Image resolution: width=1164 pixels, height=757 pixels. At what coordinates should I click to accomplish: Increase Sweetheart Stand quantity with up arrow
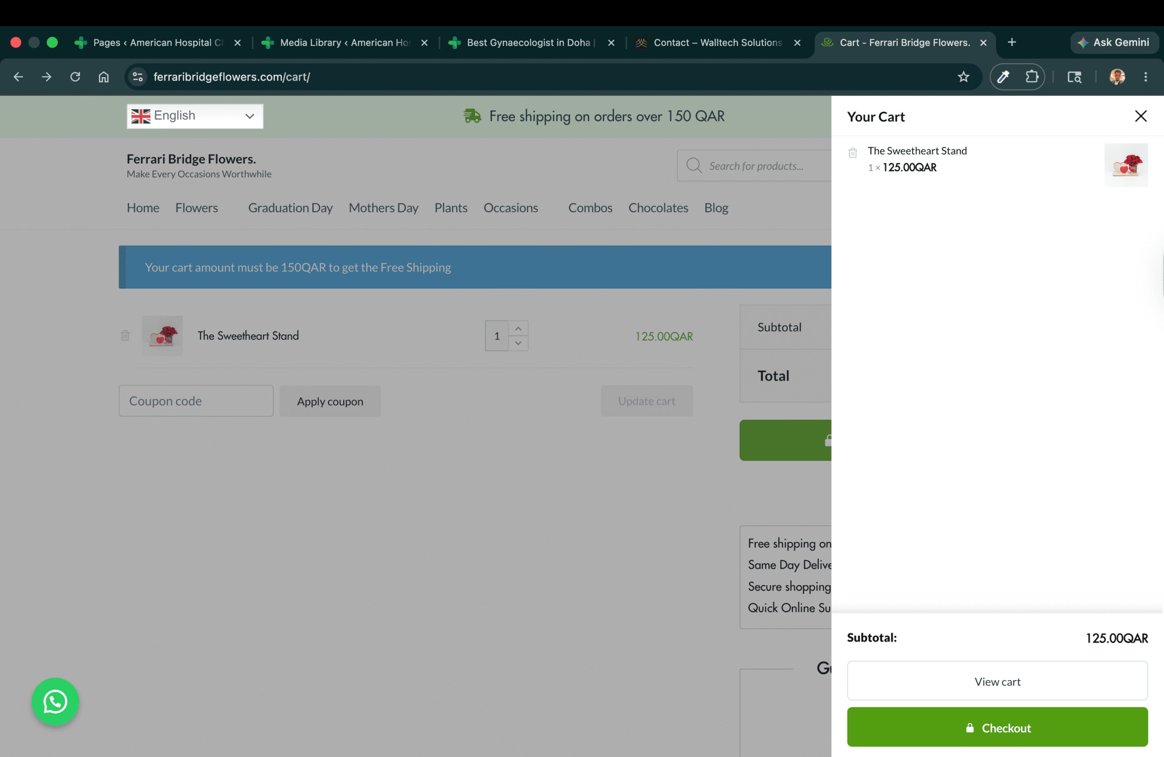coord(518,329)
